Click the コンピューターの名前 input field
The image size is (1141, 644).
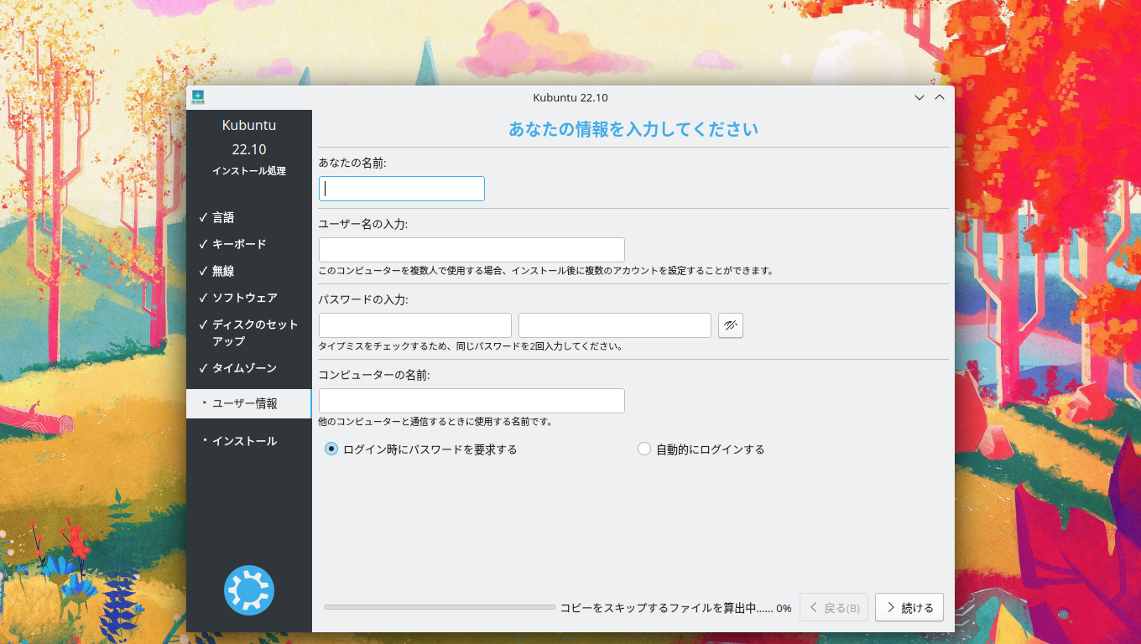(x=472, y=401)
